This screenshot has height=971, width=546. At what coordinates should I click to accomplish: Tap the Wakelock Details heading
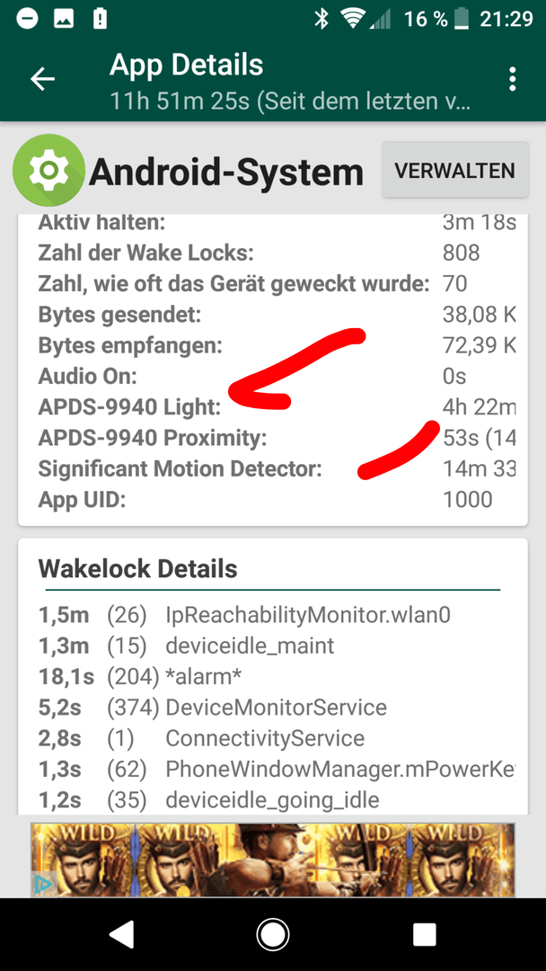coord(138,568)
